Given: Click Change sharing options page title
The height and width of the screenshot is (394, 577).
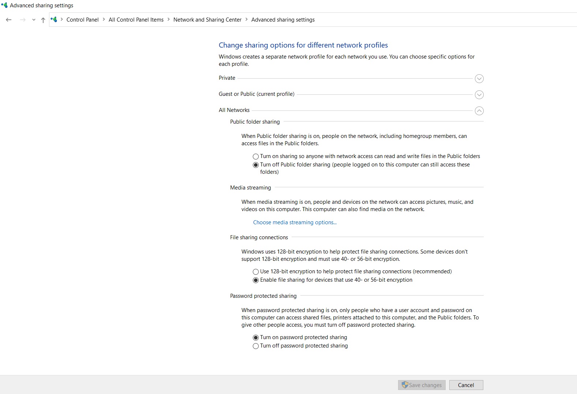Looking at the screenshot, I should coord(303,45).
